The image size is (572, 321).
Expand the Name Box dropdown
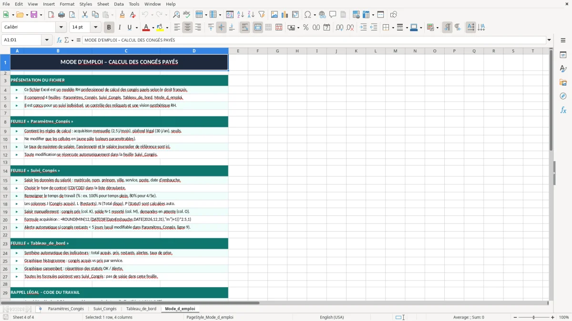47,40
